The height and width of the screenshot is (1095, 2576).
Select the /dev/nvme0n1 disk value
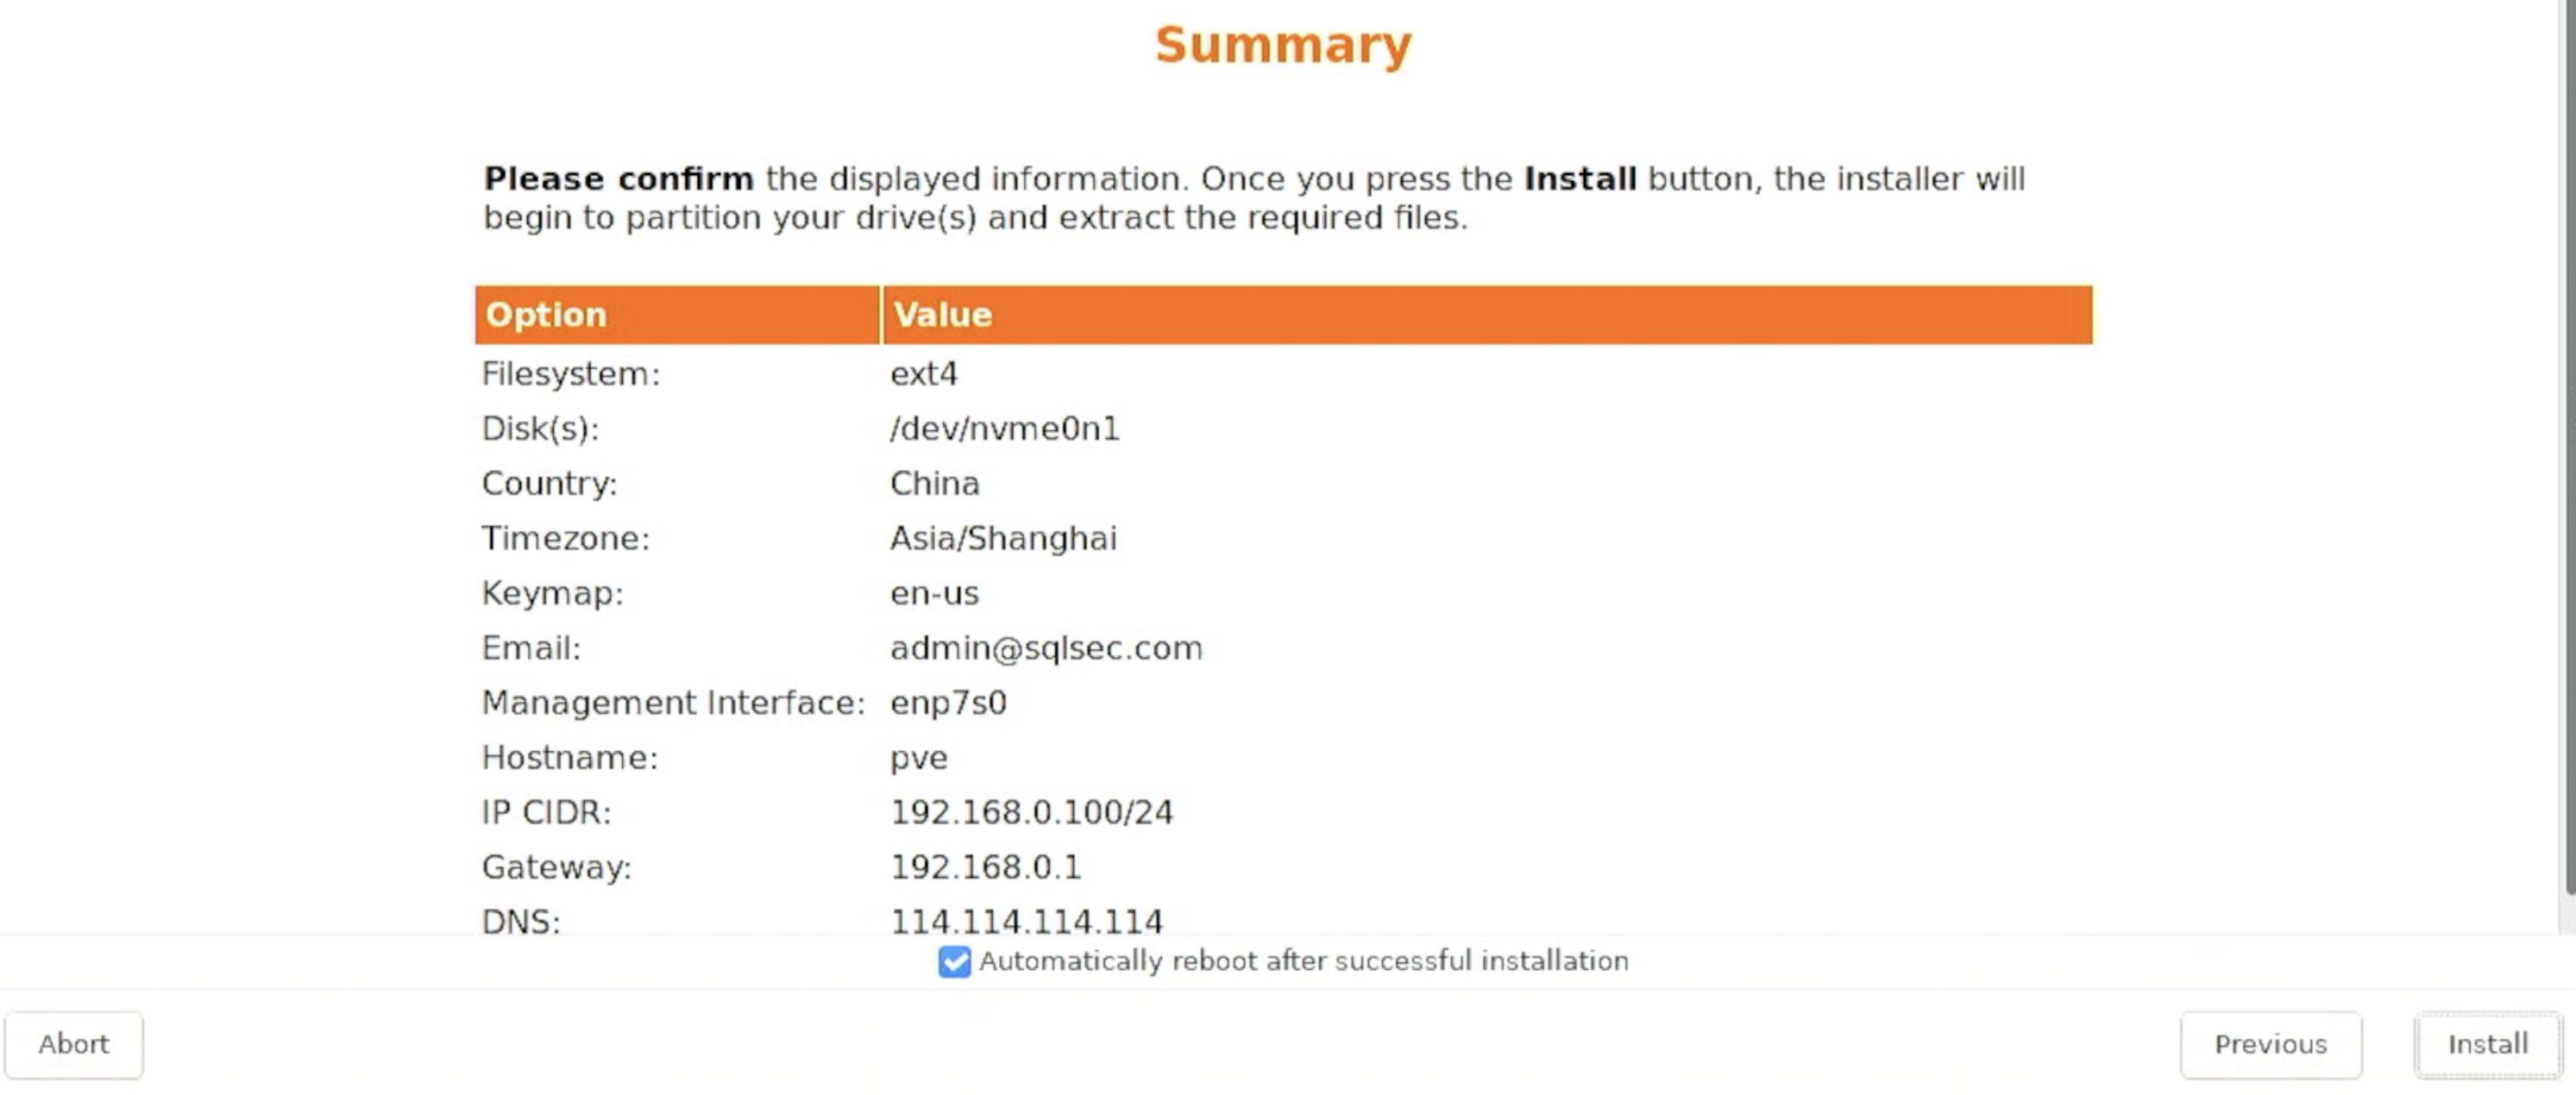(x=1004, y=429)
